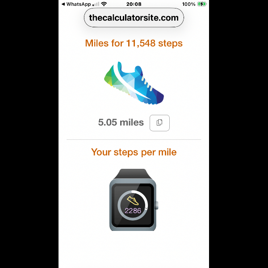Tap the copy result icon button
Viewport: 268px width, 268px height.
[x=159, y=123]
